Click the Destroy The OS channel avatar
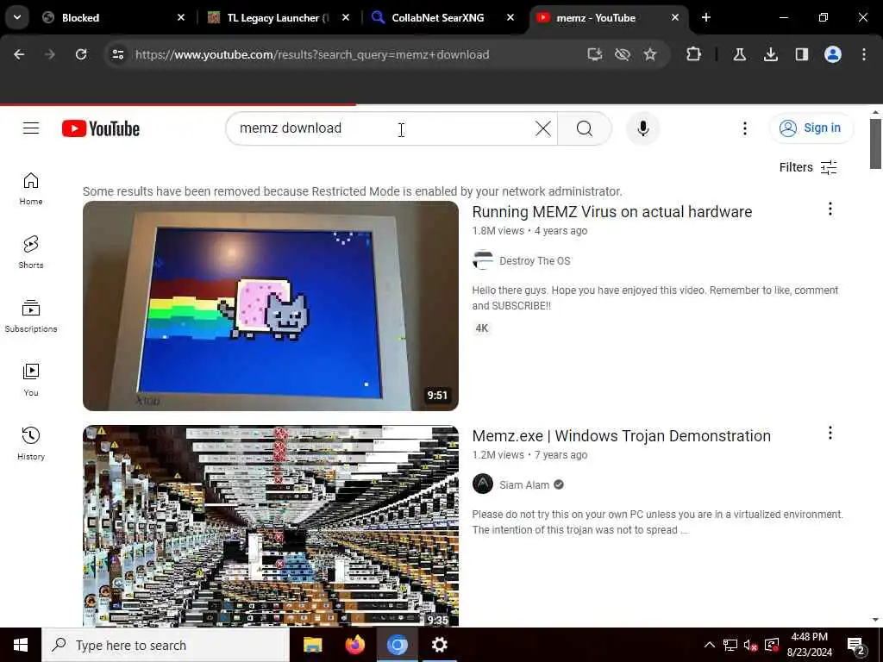The image size is (883, 662). 483,260
